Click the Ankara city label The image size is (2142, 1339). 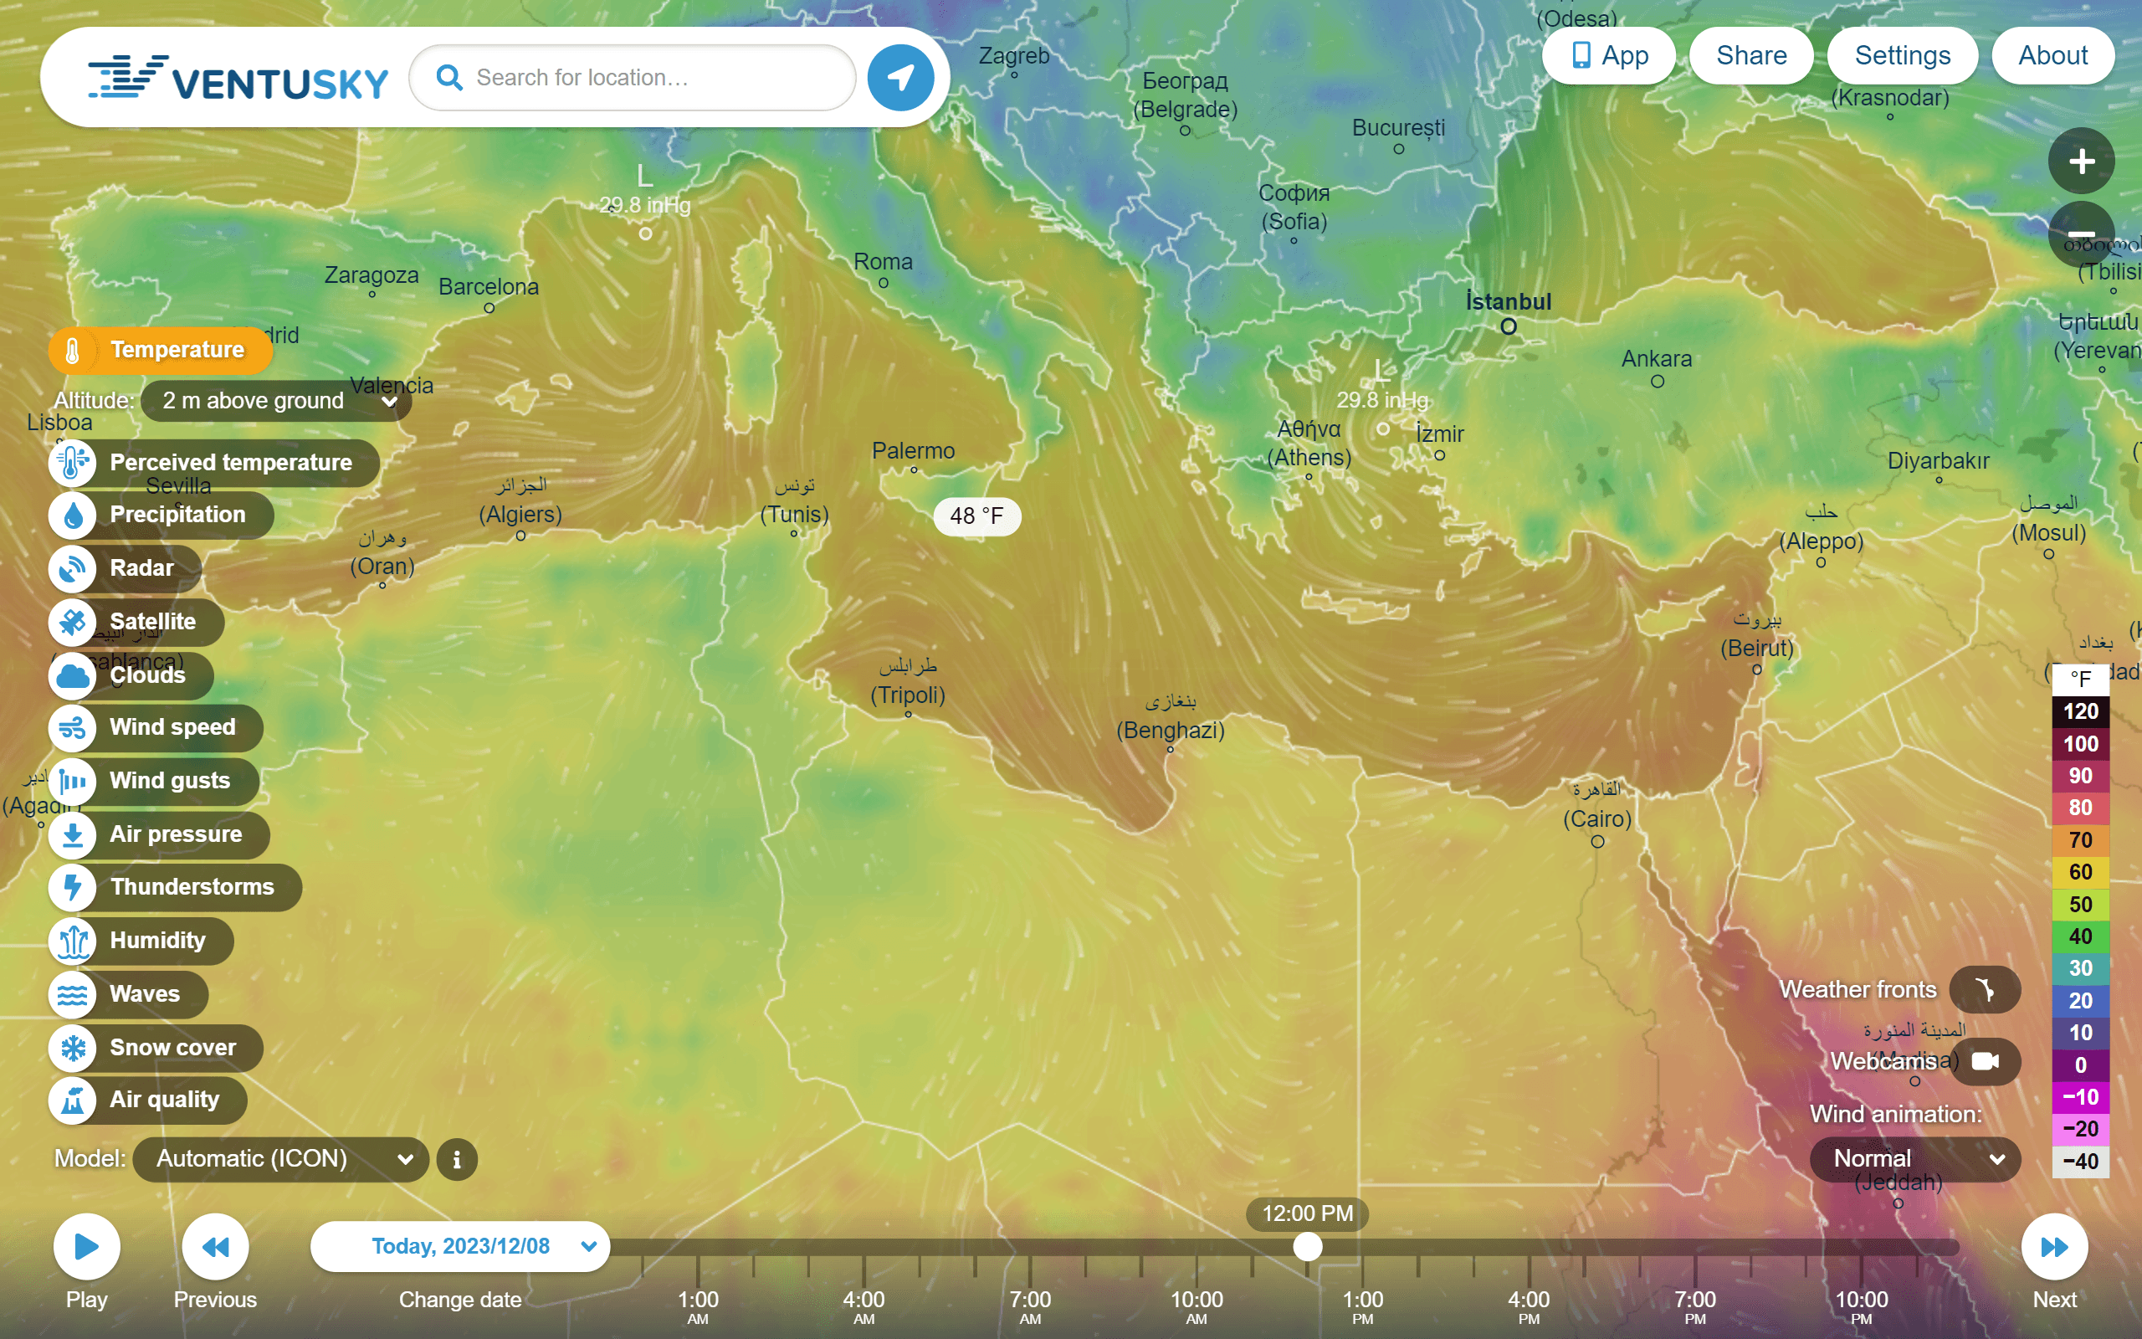[x=1656, y=359]
